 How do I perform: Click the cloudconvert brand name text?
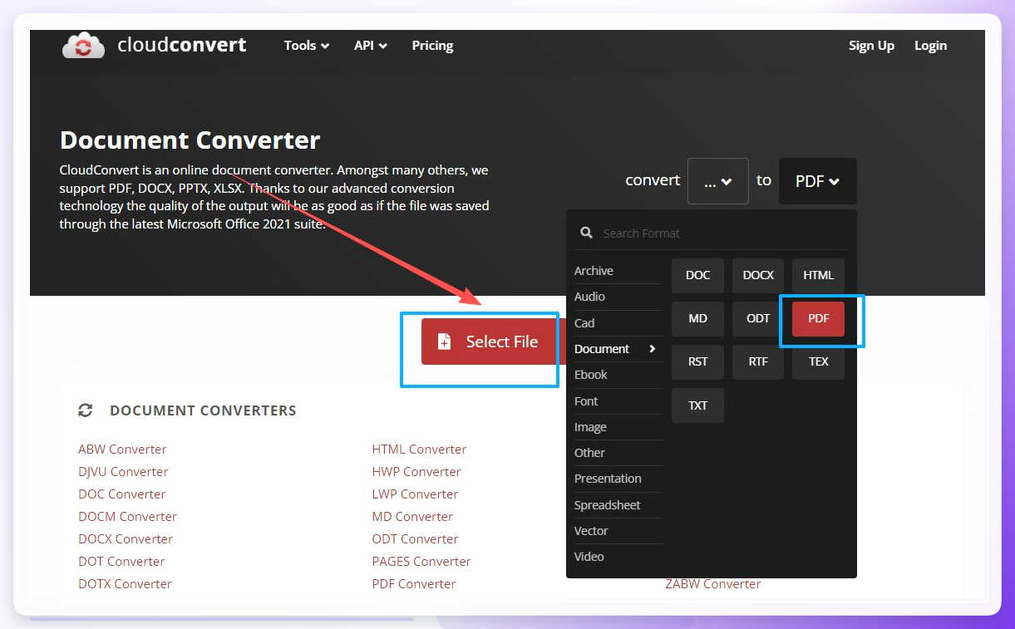click(x=182, y=45)
